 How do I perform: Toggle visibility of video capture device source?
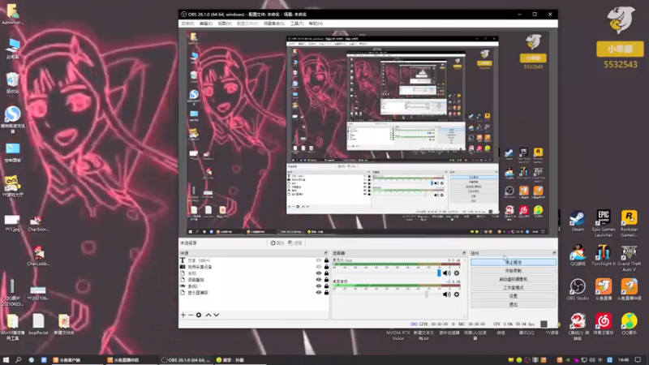(x=319, y=267)
